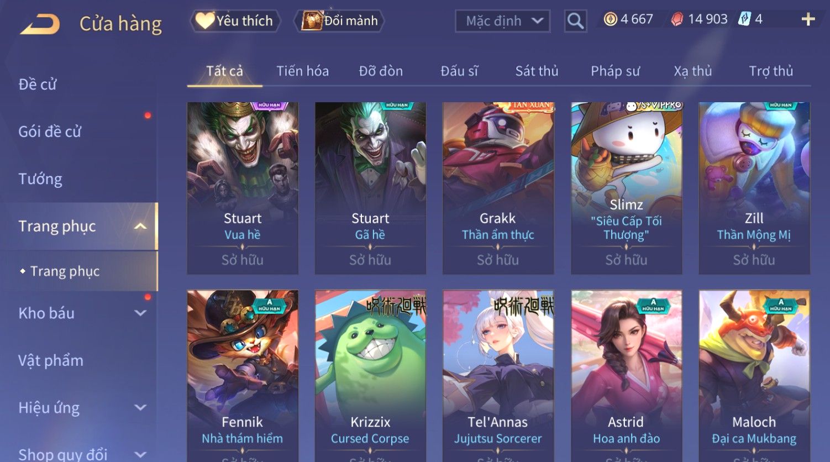Select the Stuart Vua hề skin card
This screenshot has width=830, height=462.
(243, 188)
